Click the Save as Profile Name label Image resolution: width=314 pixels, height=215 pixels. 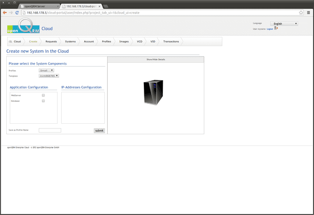coord(18,130)
